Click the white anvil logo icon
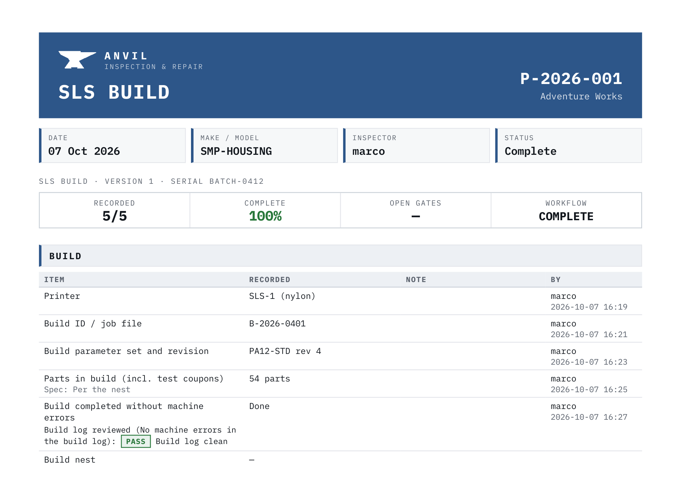The height and width of the screenshot is (488, 681). click(77, 60)
